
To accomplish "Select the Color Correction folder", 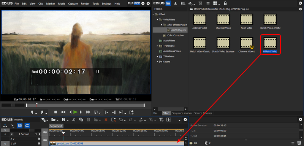I will click(x=176, y=35).
